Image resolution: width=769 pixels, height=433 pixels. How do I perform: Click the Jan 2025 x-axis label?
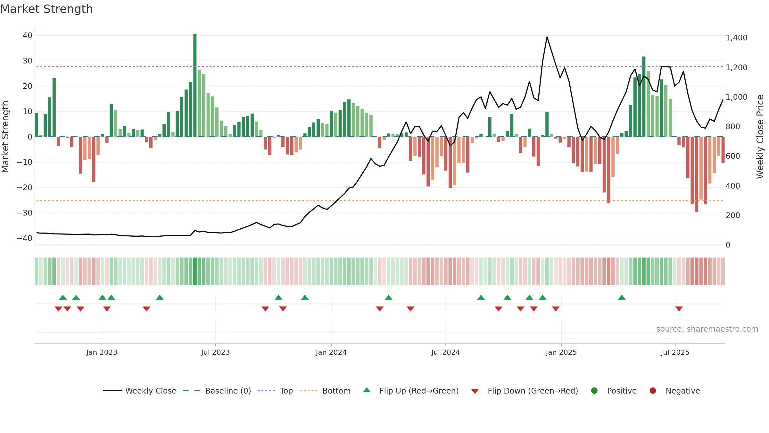coord(561,352)
